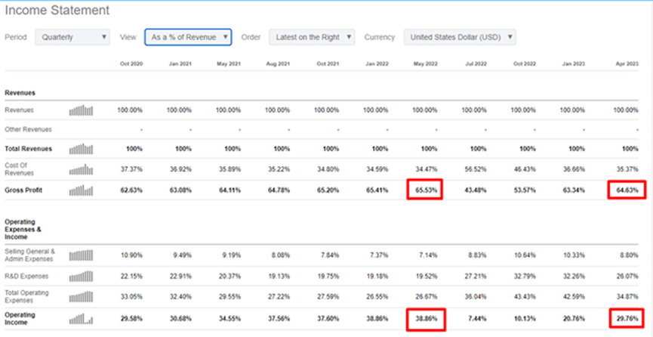Screen dimensions: 653x337
Task: Click the Income Statement heading
Action: pyautogui.click(x=57, y=11)
